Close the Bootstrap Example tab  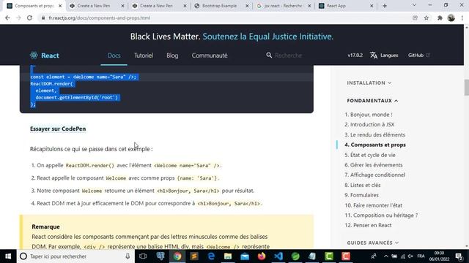pyautogui.click(x=247, y=6)
